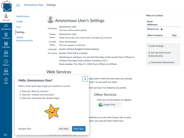This screenshot has width=184, height=138.
Task: Click 'Hello, Anonymous User!' heading
Action: [35, 80]
